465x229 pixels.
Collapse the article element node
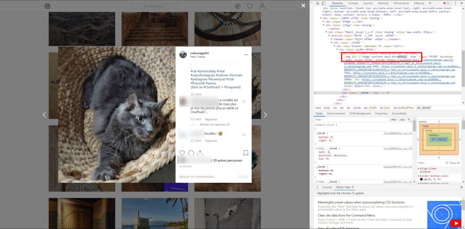328,36
